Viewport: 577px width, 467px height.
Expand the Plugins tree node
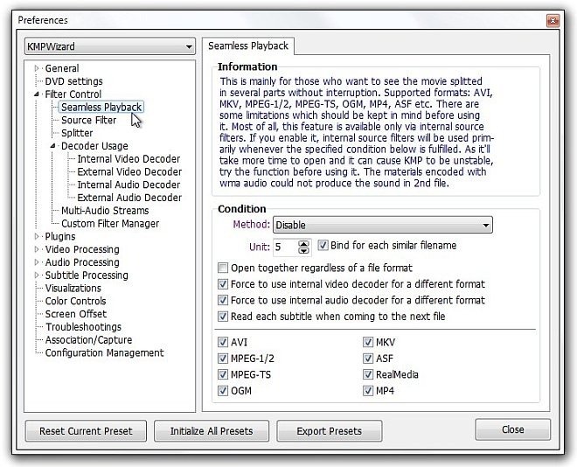(x=37, y=236)
